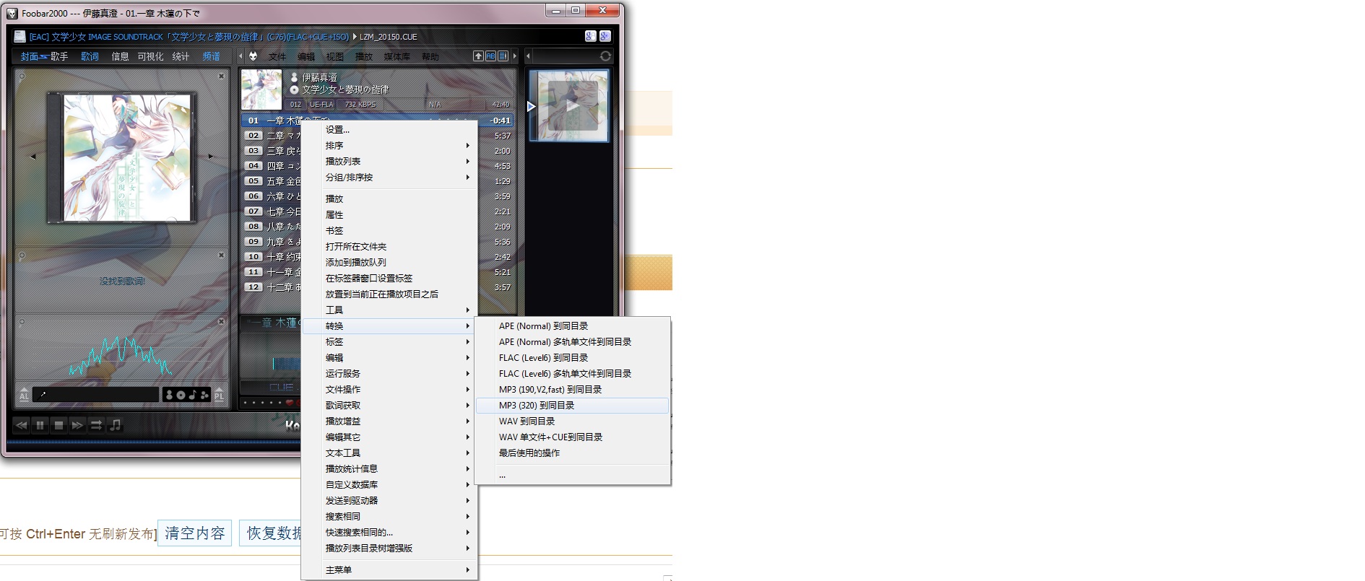Click the foobar2000 alien head icon
The width and height of the screenshot is (1365, 581).
tap(253, 56)
